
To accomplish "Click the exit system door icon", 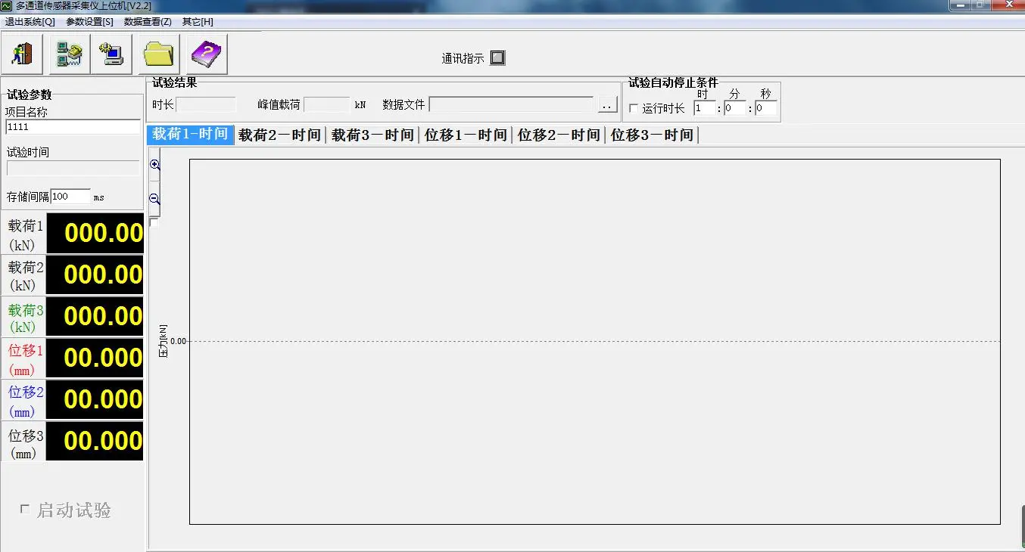I will coord(23,54).
